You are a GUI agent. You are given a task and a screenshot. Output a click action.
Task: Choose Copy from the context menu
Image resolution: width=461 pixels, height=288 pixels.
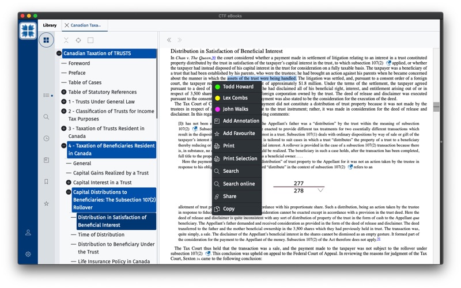237,209
